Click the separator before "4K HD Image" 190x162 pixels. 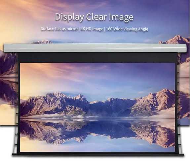pyautogui.click(x=79, y=29)
